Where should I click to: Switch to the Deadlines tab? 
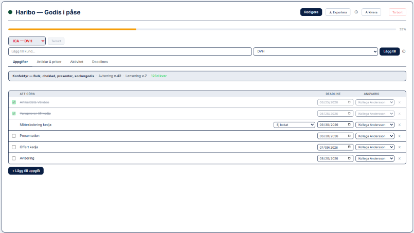point(100,62)
